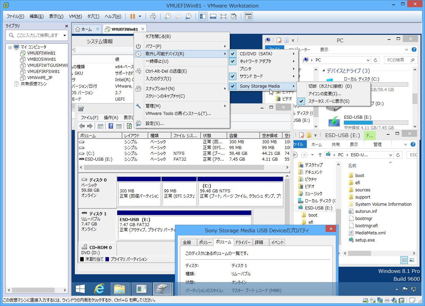425x306 pixels.
Task: Open the PC address bar dropdown arrow
Action: tap(368, 60)
